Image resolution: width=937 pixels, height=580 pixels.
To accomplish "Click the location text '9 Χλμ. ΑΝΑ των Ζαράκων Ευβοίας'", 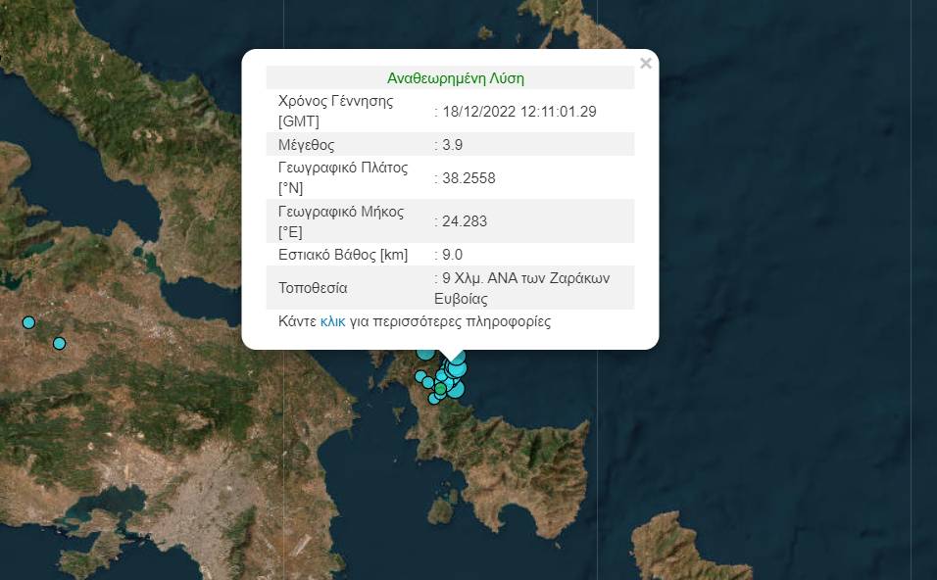I will (x=521, y=288).
